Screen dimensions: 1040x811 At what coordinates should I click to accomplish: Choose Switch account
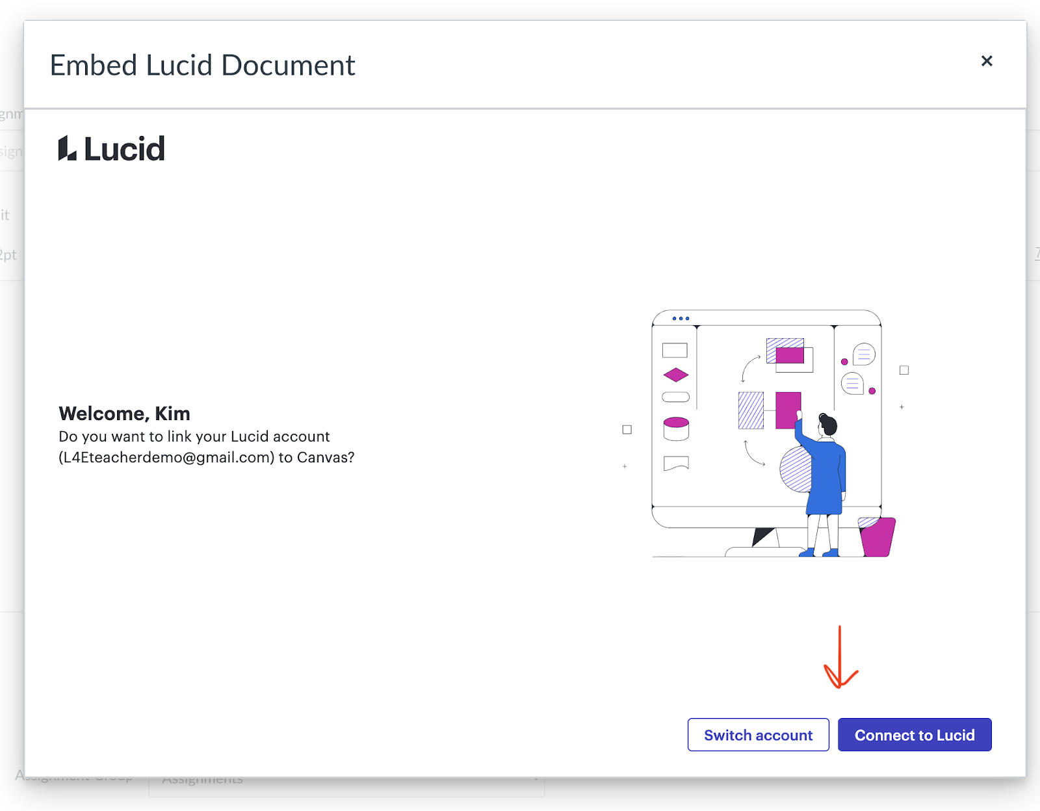coord(758,735)
